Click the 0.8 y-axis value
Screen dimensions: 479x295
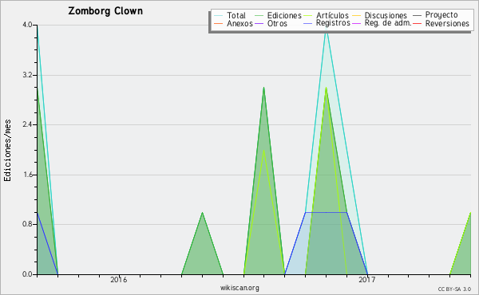coord(27,225)
